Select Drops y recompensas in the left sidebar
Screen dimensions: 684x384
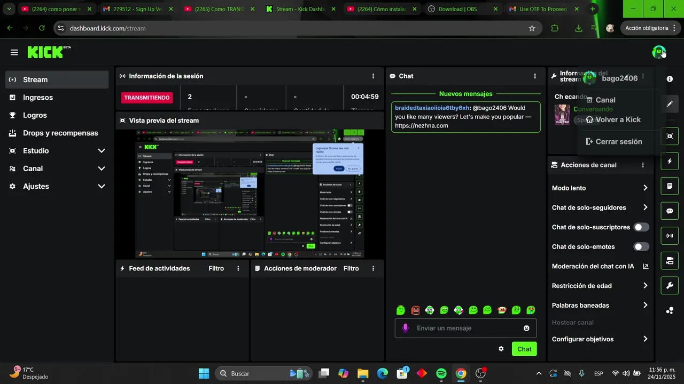(x=57, y=133)
